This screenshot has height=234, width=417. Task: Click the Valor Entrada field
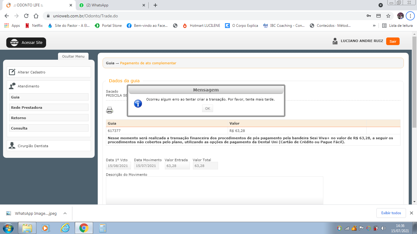(177, 166)
